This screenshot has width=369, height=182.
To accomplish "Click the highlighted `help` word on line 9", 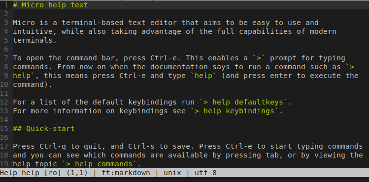I will point(203,76).
